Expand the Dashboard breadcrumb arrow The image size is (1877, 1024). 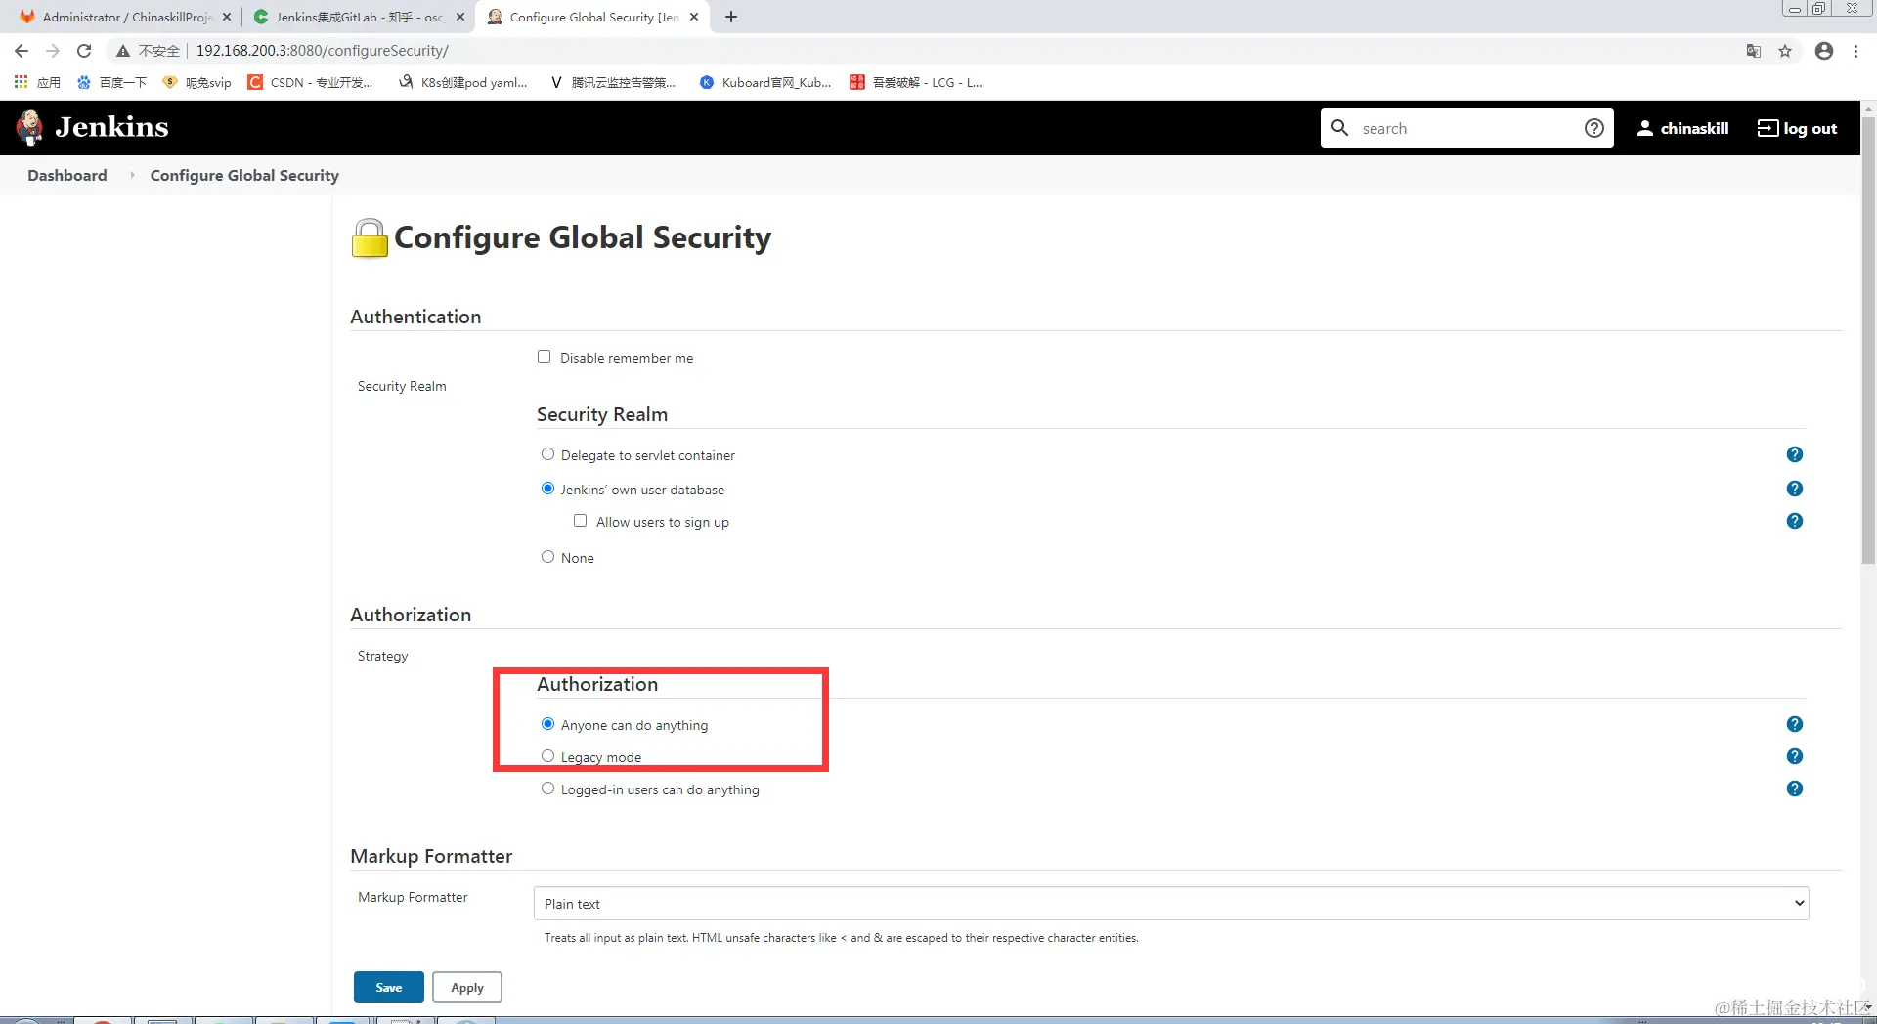[x=132, y=175]
